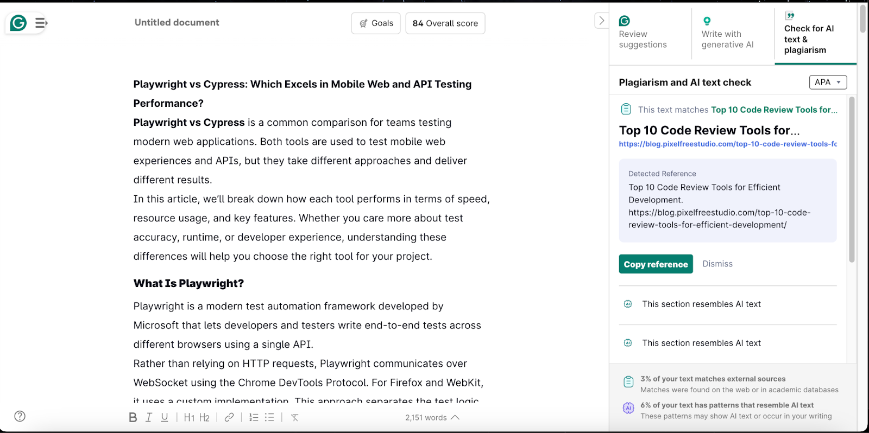Toggle bold formatting
Screen dimensions: 869x433
pos(133,417)
